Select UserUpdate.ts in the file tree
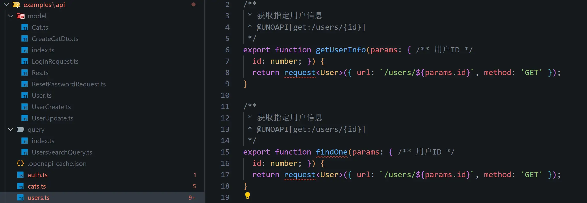This screenshot has height=203, width=587. [52, 118]
